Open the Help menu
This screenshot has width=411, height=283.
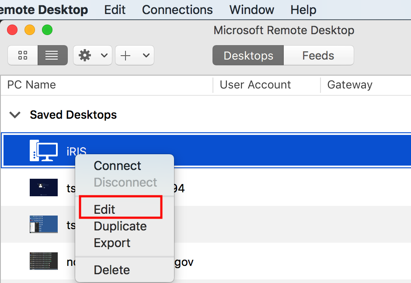[303, 10]
